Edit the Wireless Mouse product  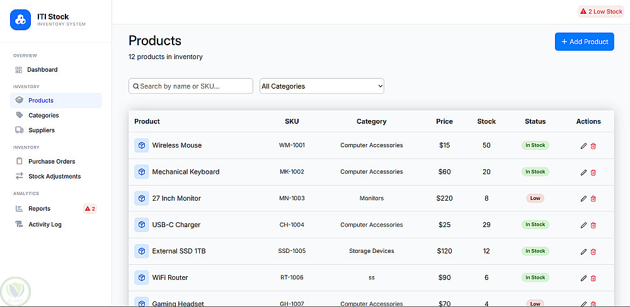point(583,146)
